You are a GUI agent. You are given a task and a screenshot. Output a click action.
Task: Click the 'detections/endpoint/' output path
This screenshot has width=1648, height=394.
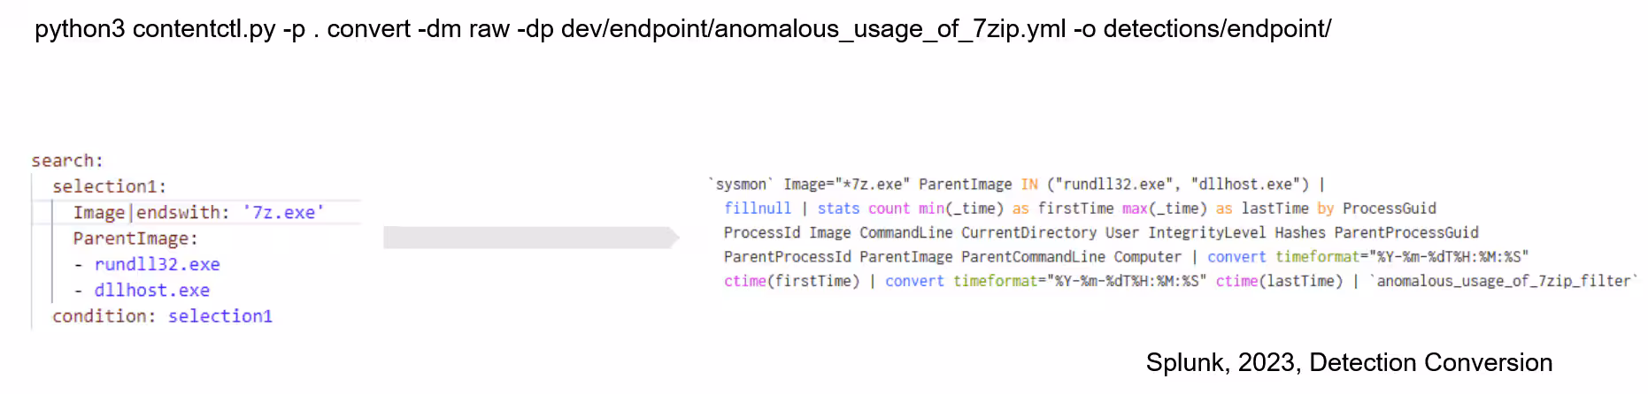click(1217, 29)
